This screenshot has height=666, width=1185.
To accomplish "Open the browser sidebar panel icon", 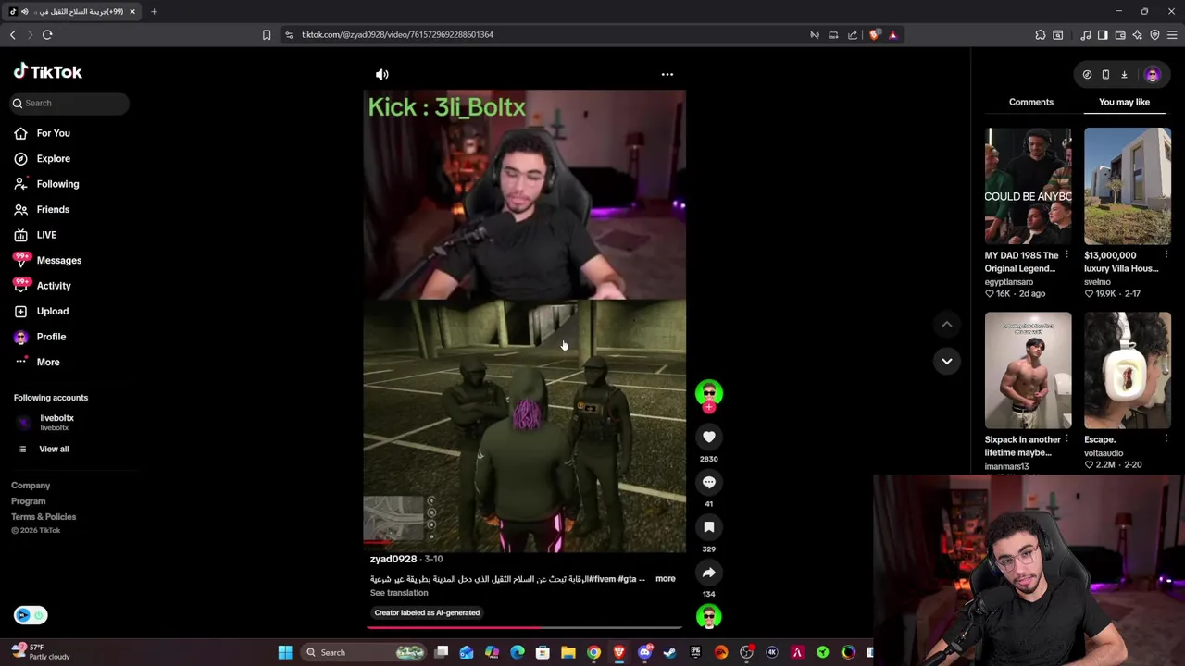I will (1103, 34).
